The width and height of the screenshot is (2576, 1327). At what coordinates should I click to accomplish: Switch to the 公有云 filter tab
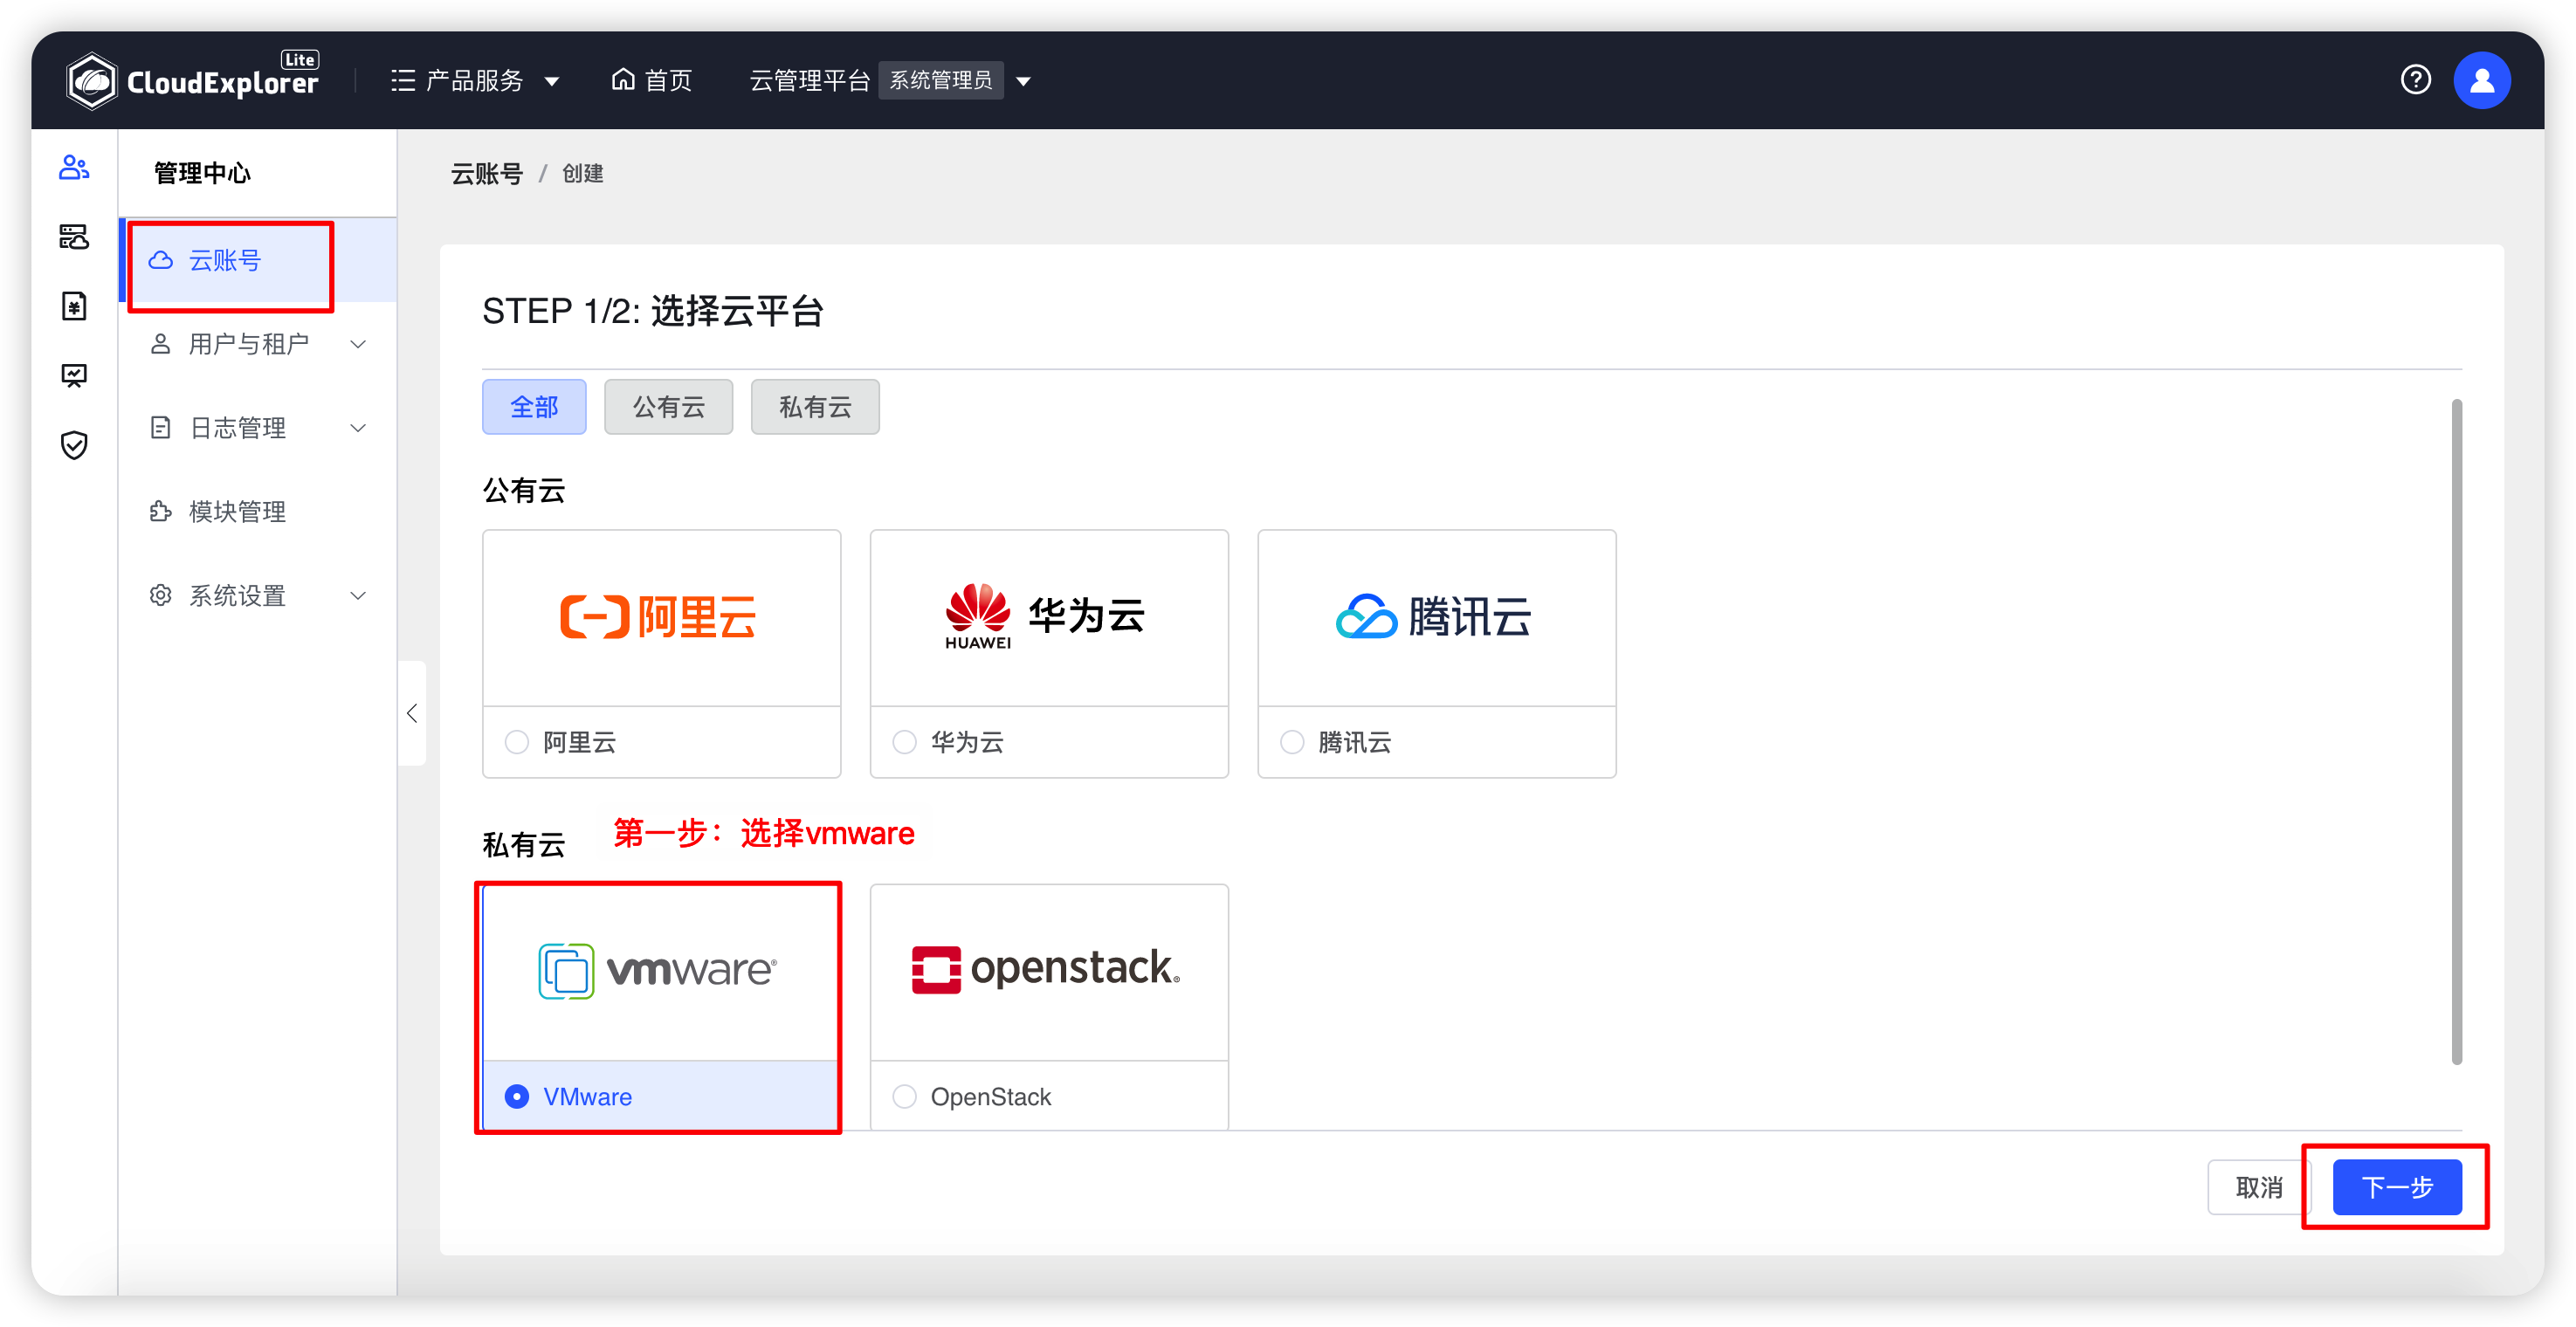668,407
